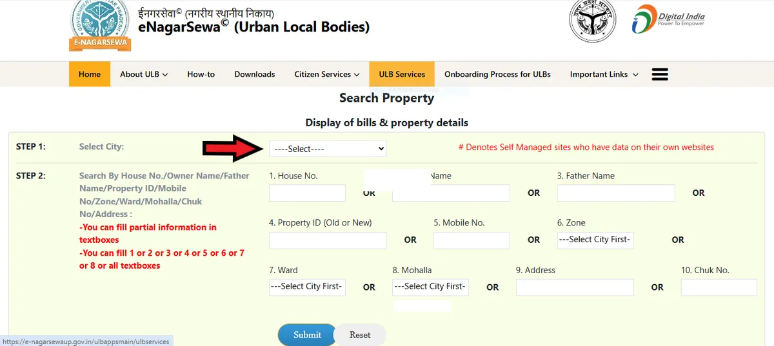The image size is (774, 346).
Task: Go to the Home menu item
Action: 90,74
